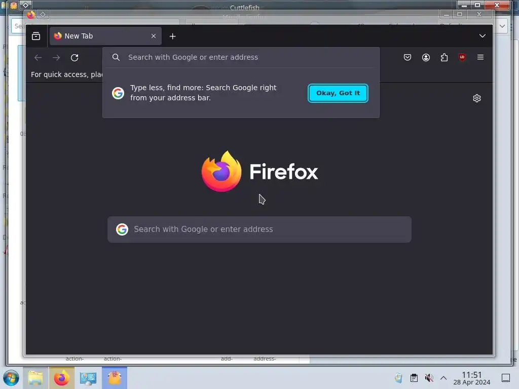Screen dimensions: 519x389
Task: Open the Firefox application menu (hamburger)
Action: point(480,57)
